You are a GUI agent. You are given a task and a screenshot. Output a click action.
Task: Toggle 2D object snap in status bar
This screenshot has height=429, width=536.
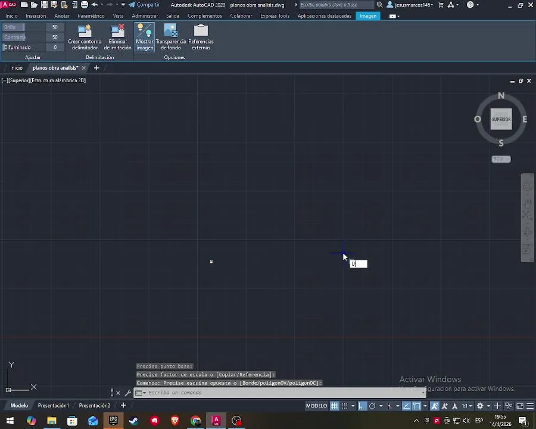coord(417,406)
